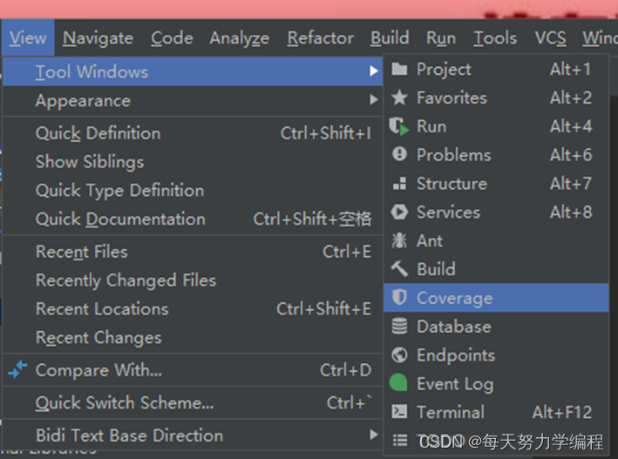
Task: Click the Endpoints globe icon
Action: [399, 355]
